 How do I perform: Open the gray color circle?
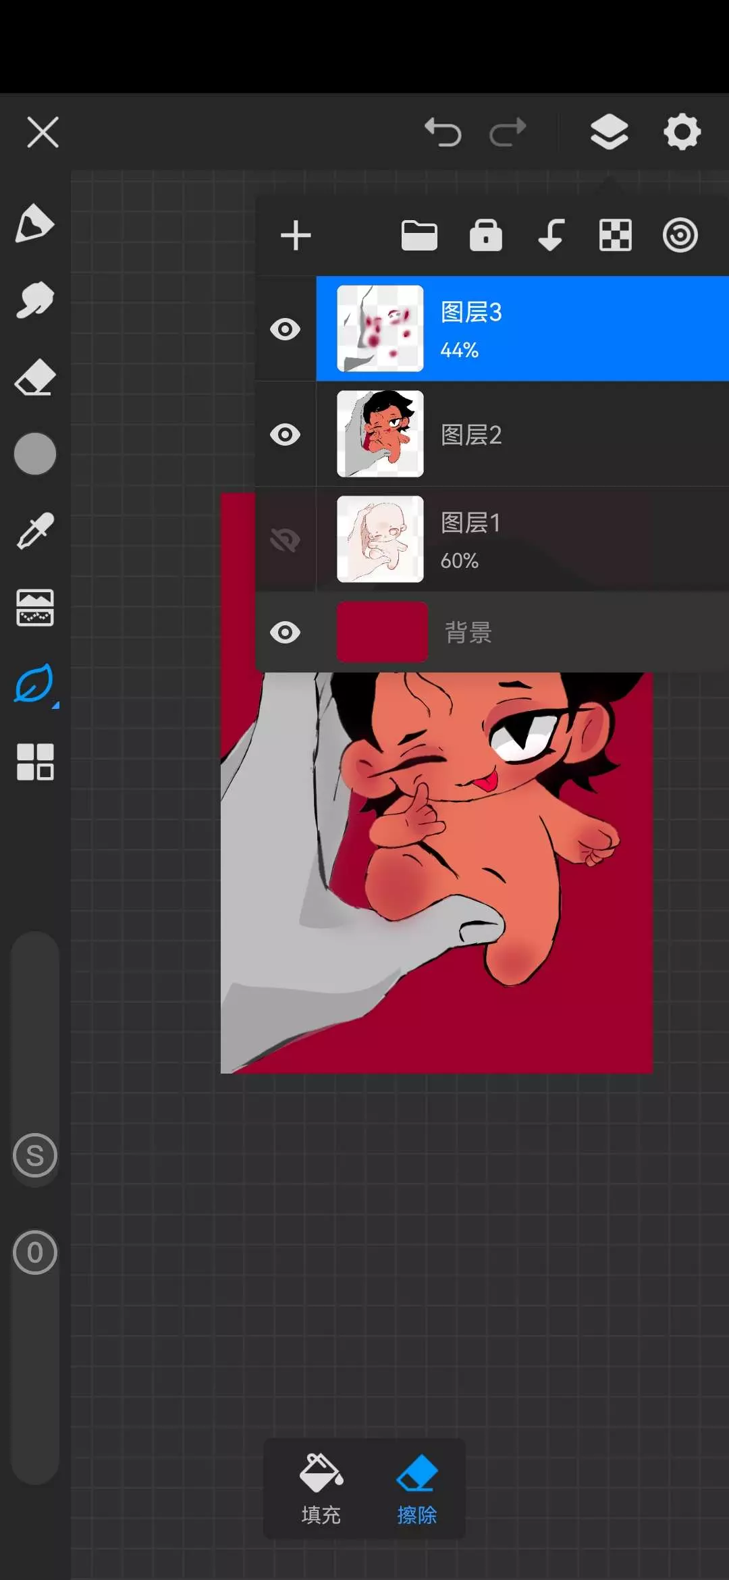pyautogui.click(x=34, y=454)
